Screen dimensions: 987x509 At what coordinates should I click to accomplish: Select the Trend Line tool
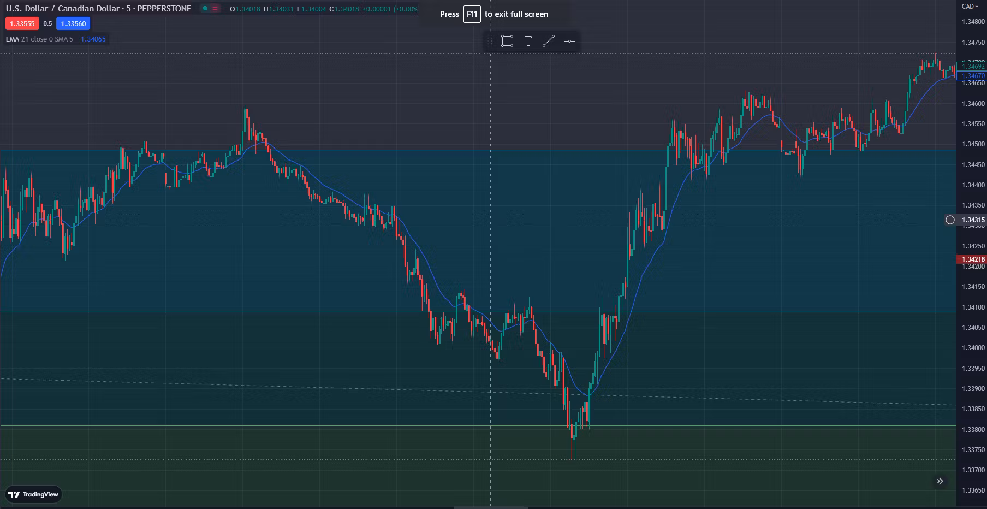click(549, 40)
